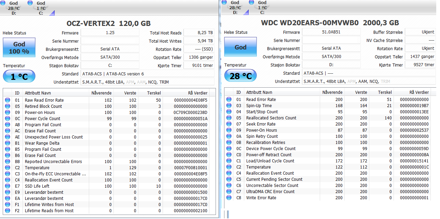Image resolution: width=440 pixels, height=219 pixels.
Task: Click status orb for Current Pending Sector Count
Action: coord(229,179)
